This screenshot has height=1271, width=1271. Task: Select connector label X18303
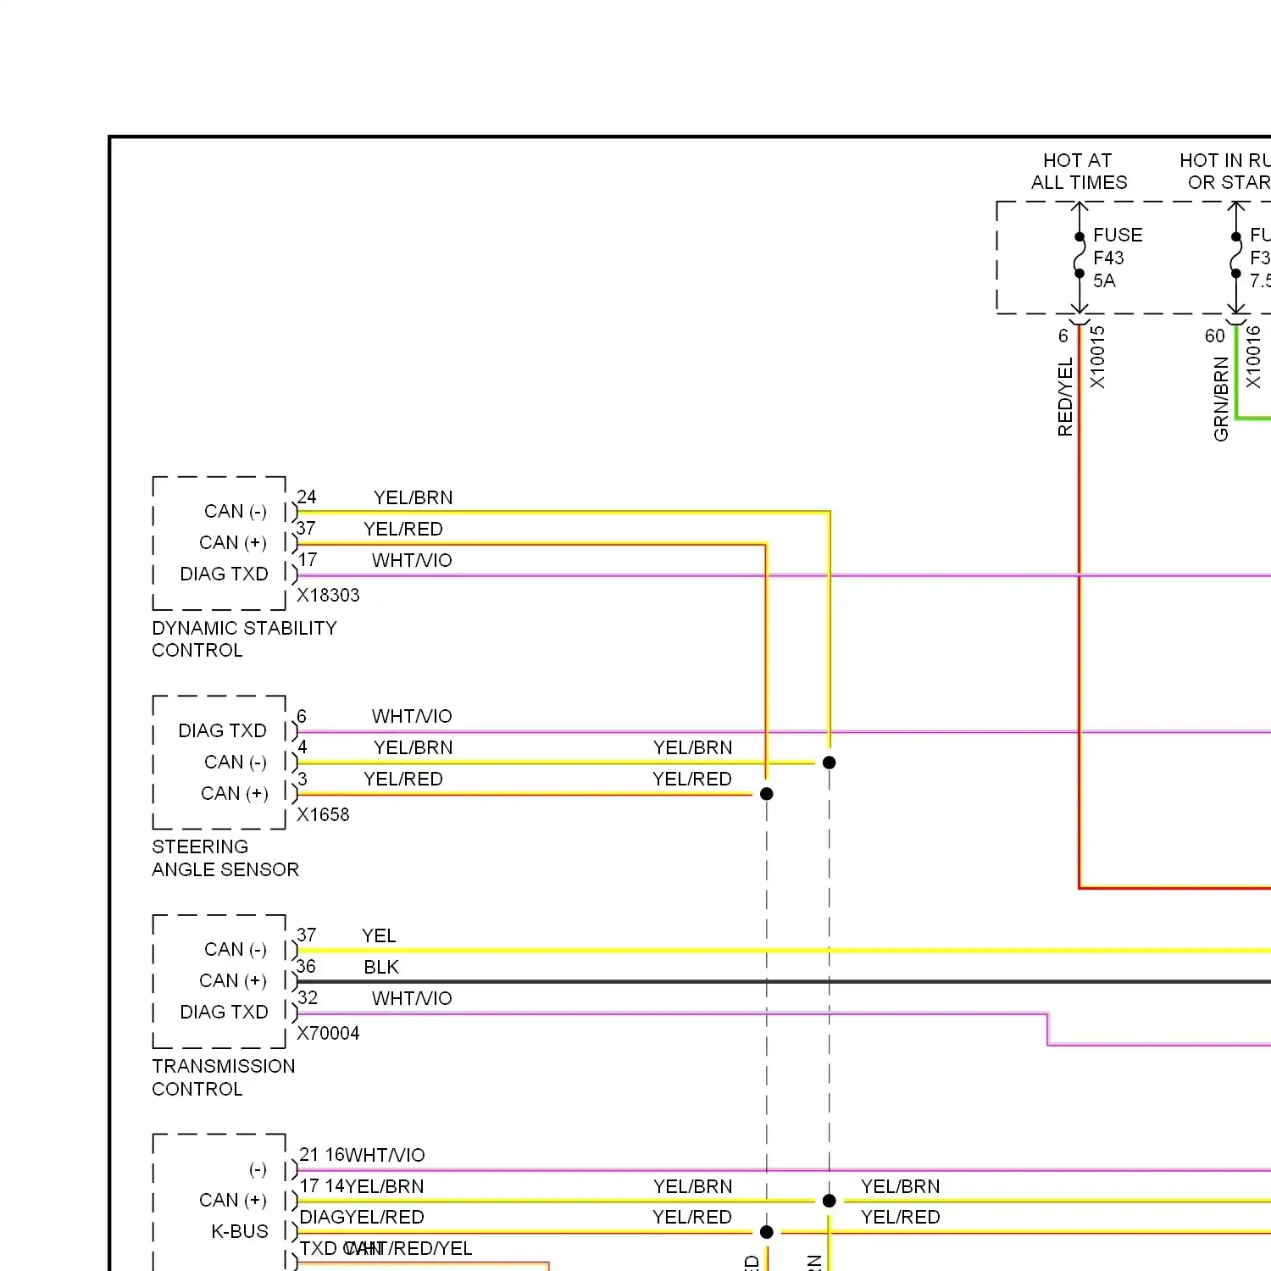328,595
